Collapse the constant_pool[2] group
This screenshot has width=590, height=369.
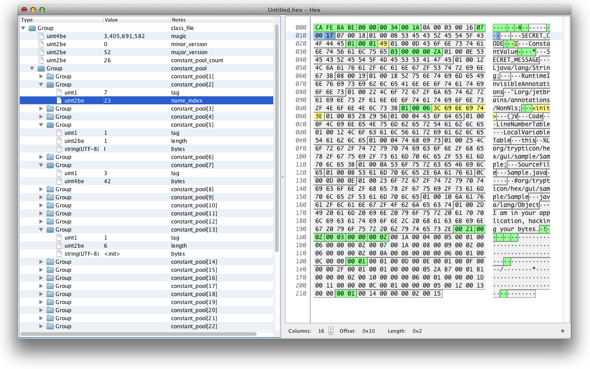40,84
